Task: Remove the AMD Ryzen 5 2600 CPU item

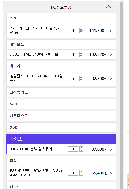Action: (x=111, y=31)
